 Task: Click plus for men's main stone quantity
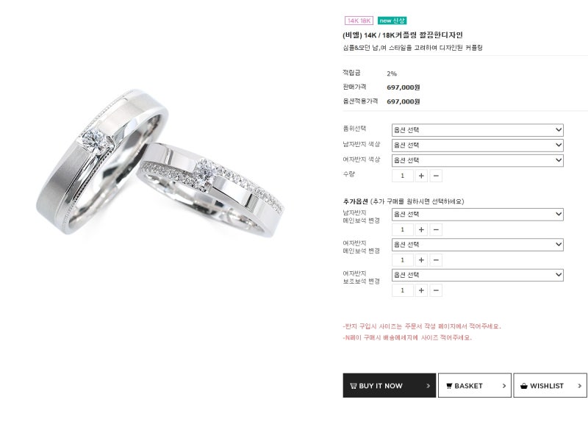pos(421,230)
